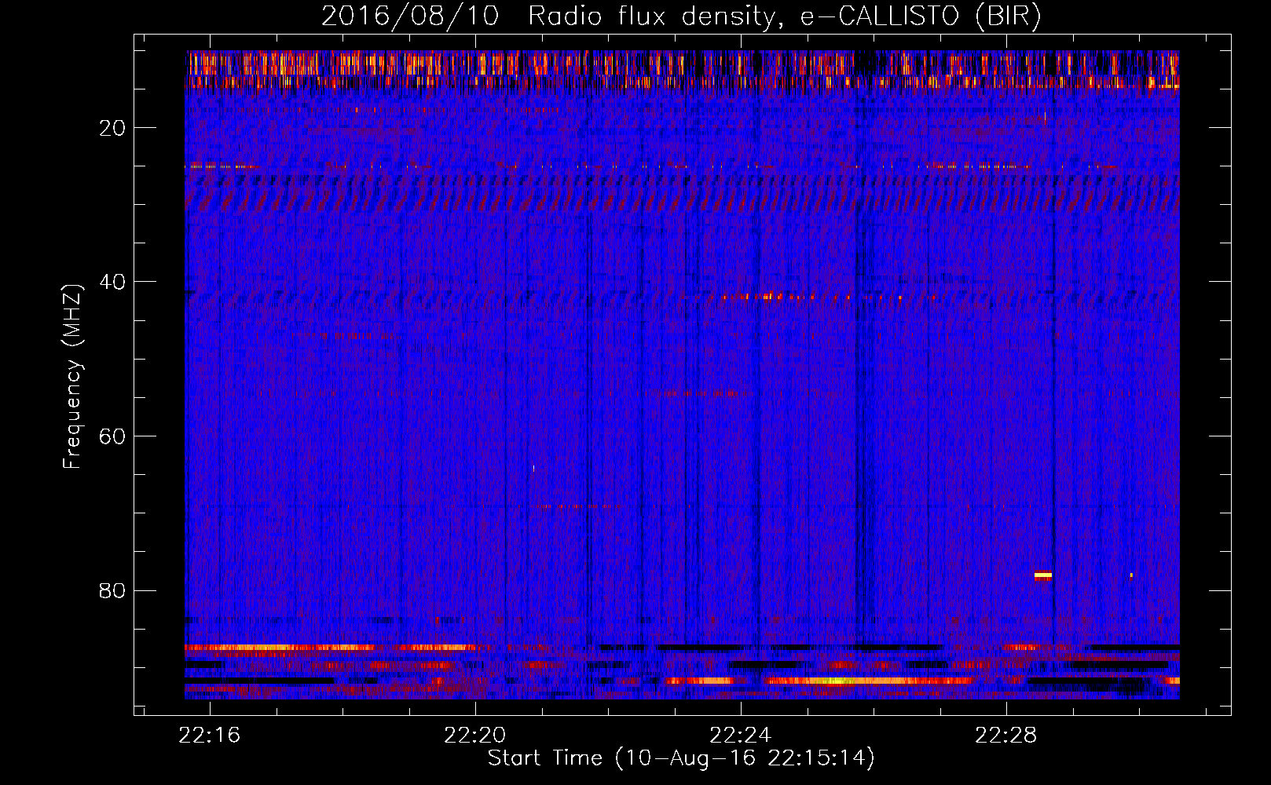This screenshot has width=1271, height=785.
Task: Click the plot title 'Radio flux density, e-CALLISTO (BIR)'
Action: click(784, 16)
